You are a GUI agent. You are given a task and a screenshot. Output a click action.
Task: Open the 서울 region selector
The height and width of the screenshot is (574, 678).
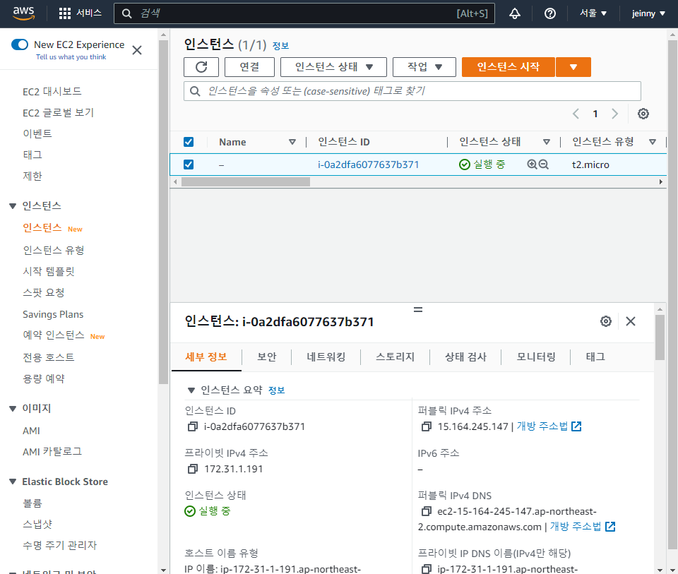pos(593,13)
